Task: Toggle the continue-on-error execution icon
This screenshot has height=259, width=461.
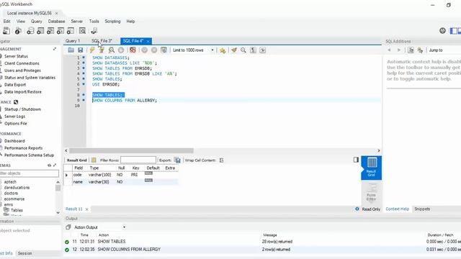Action: [x=133, y=50]
